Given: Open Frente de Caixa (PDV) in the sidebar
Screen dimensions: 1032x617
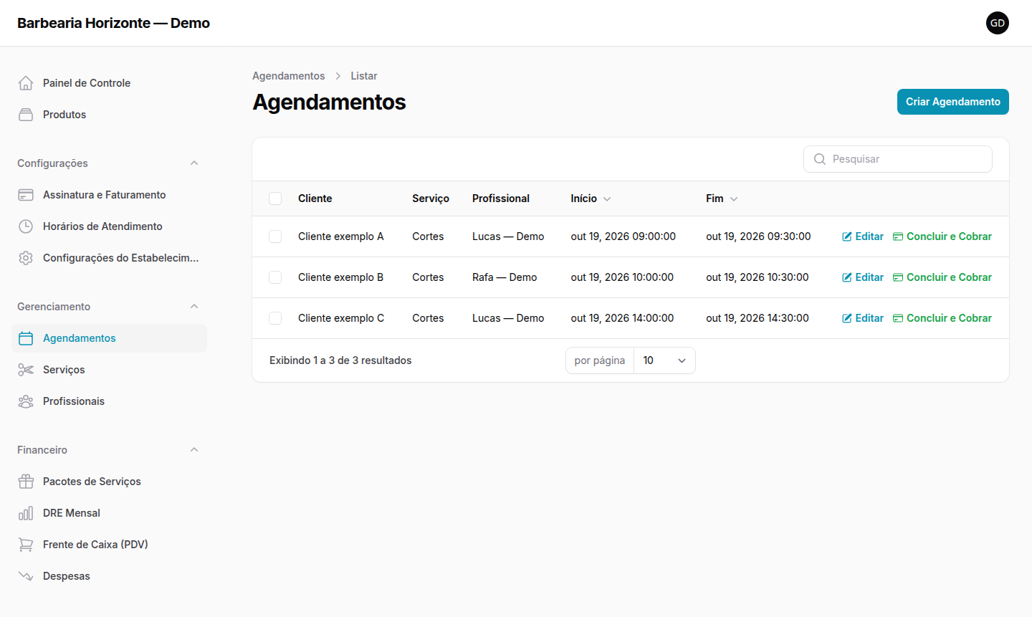Looking at the screenshot, I should coord(109,545).
